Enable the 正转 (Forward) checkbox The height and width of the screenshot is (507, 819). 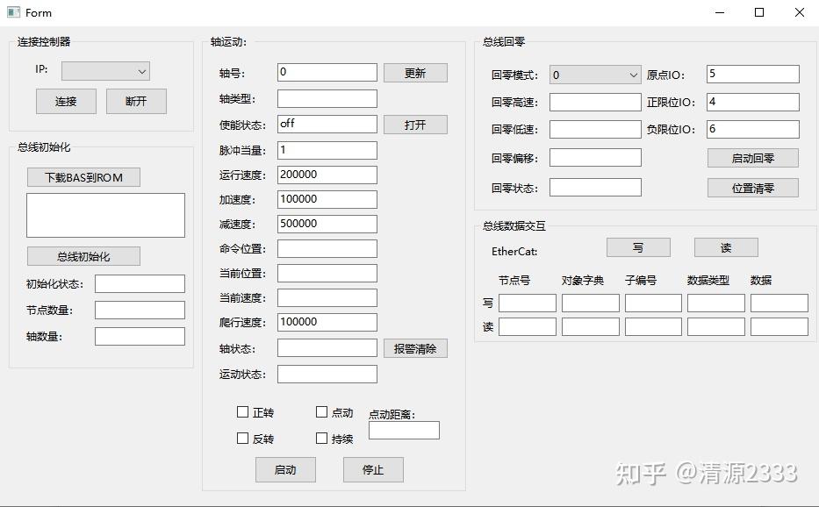coord(242,412)
